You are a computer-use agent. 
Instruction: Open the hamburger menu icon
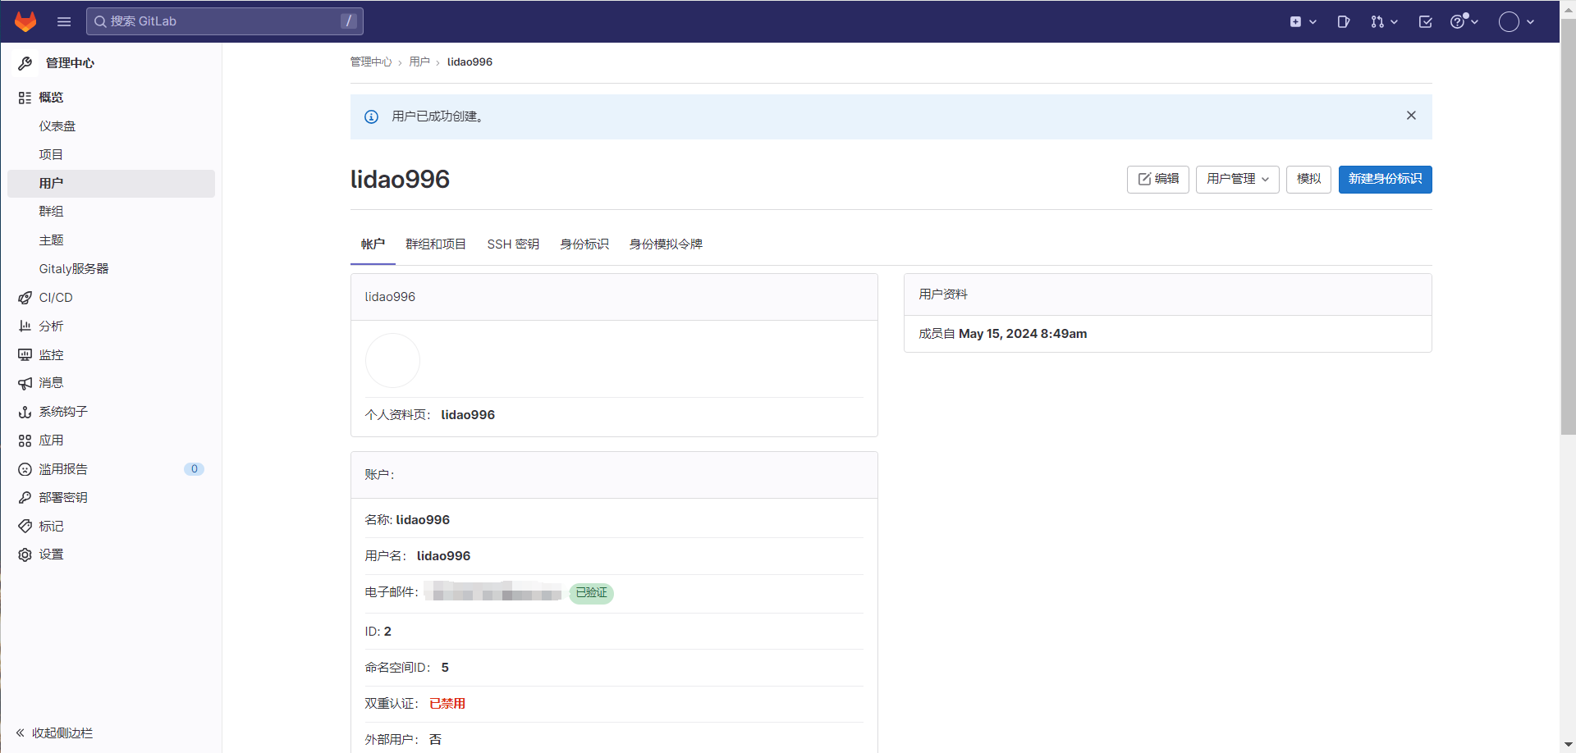coord(64,21)
